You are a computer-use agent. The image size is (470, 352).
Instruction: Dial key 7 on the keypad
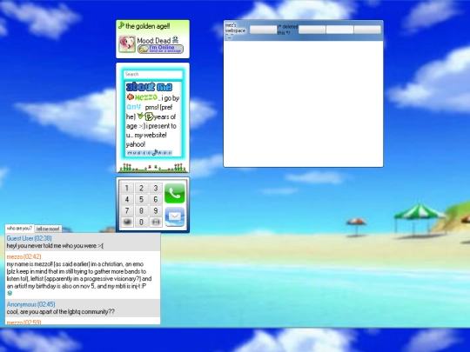click(x=127, y=210)
